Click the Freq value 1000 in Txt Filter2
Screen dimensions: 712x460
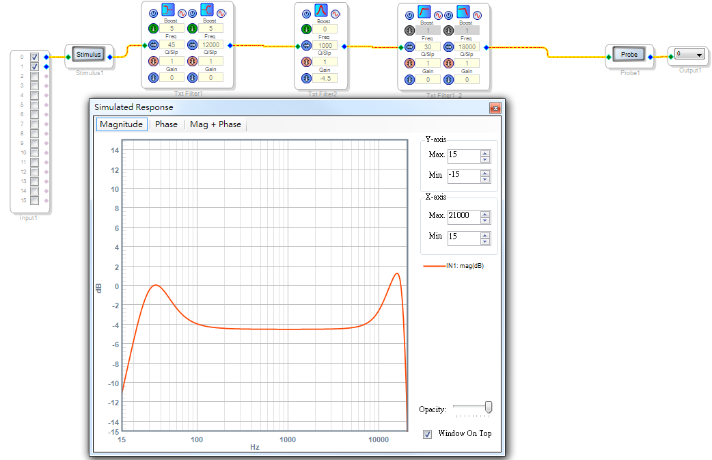click(325, 45)
